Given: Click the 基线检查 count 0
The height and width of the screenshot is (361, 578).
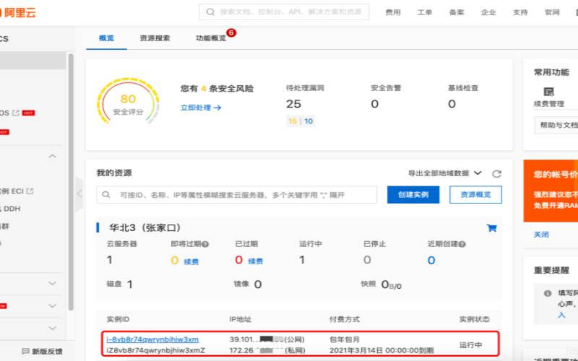Looking at the screenshot, I should [452, 104].
